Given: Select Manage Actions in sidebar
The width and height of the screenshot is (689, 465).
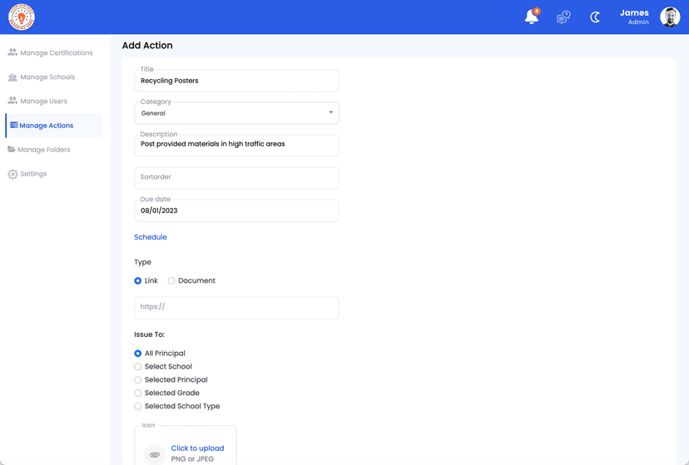Looking at the screenshot, I should [x=53, y=125].
